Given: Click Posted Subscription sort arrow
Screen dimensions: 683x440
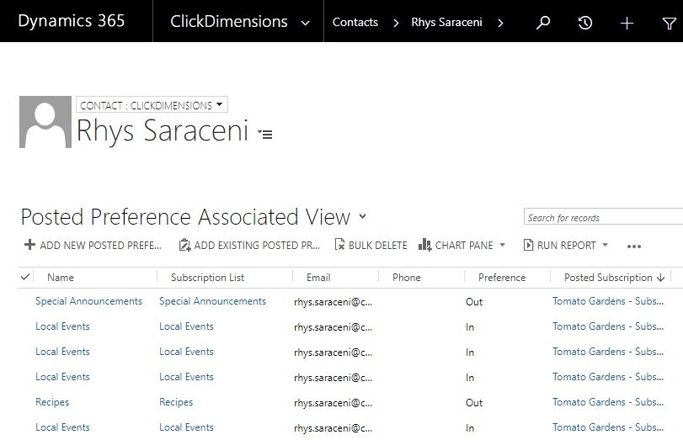Looking at the screenshot, I should click(x=661, y=278).
